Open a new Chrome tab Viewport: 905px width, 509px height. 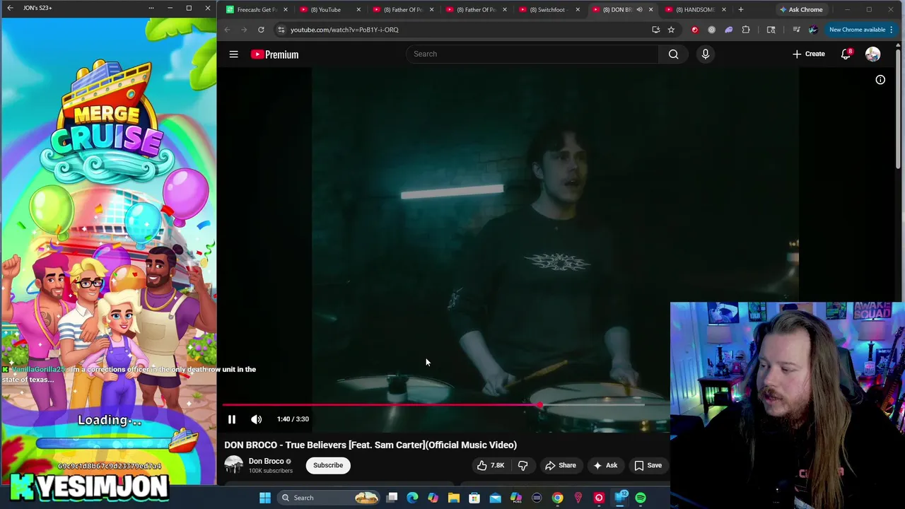pos(740,9)
